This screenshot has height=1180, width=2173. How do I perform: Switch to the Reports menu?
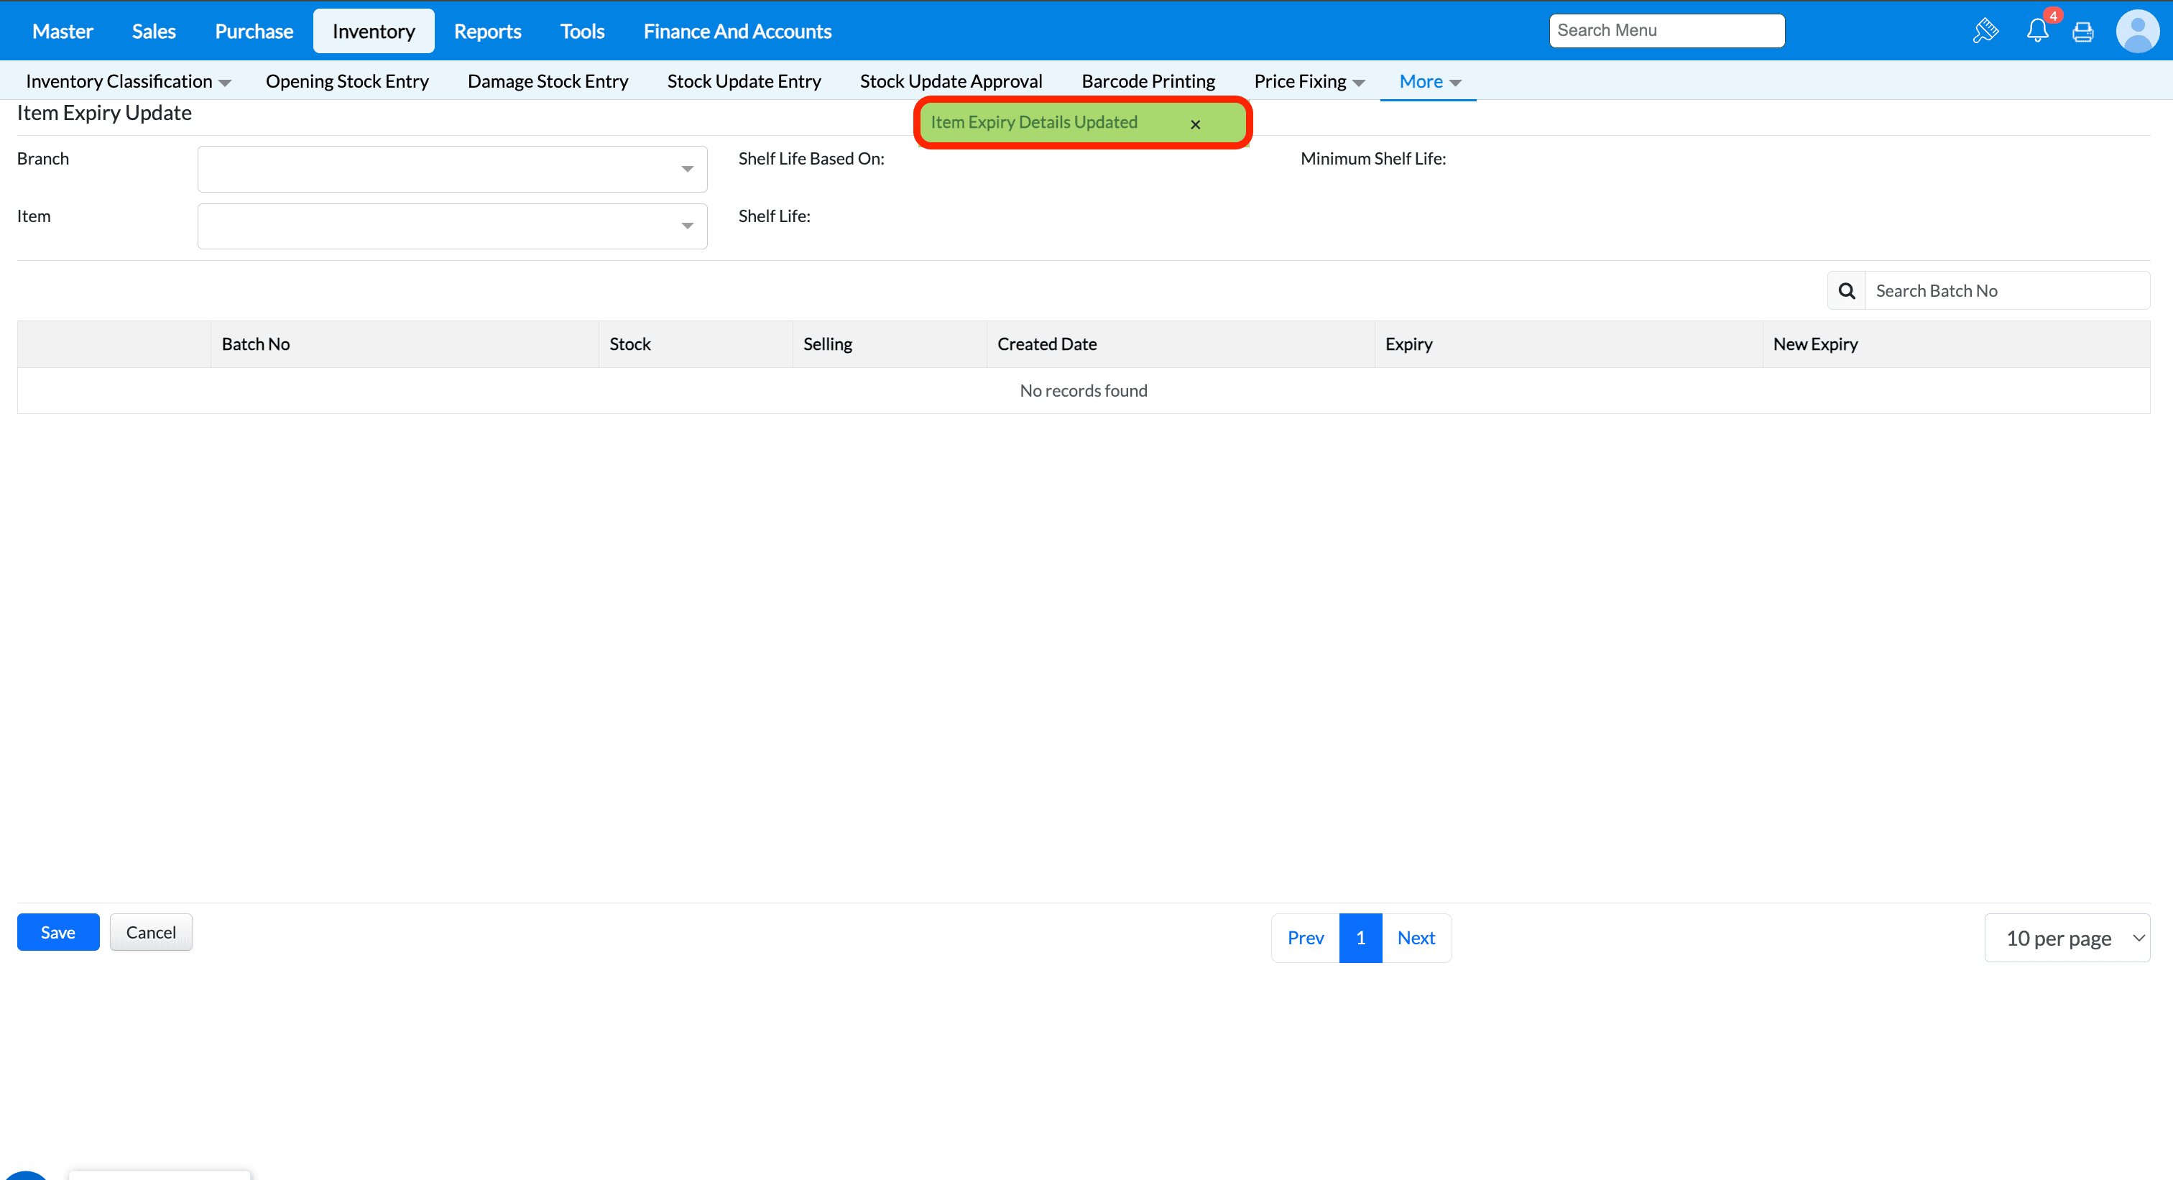click(488, 31)
